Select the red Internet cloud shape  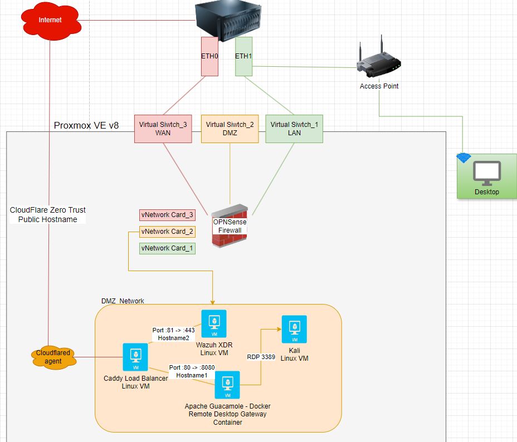click(51, 20)
